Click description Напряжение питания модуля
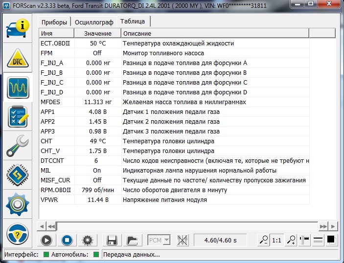344x263 pixels. [165, 200]
